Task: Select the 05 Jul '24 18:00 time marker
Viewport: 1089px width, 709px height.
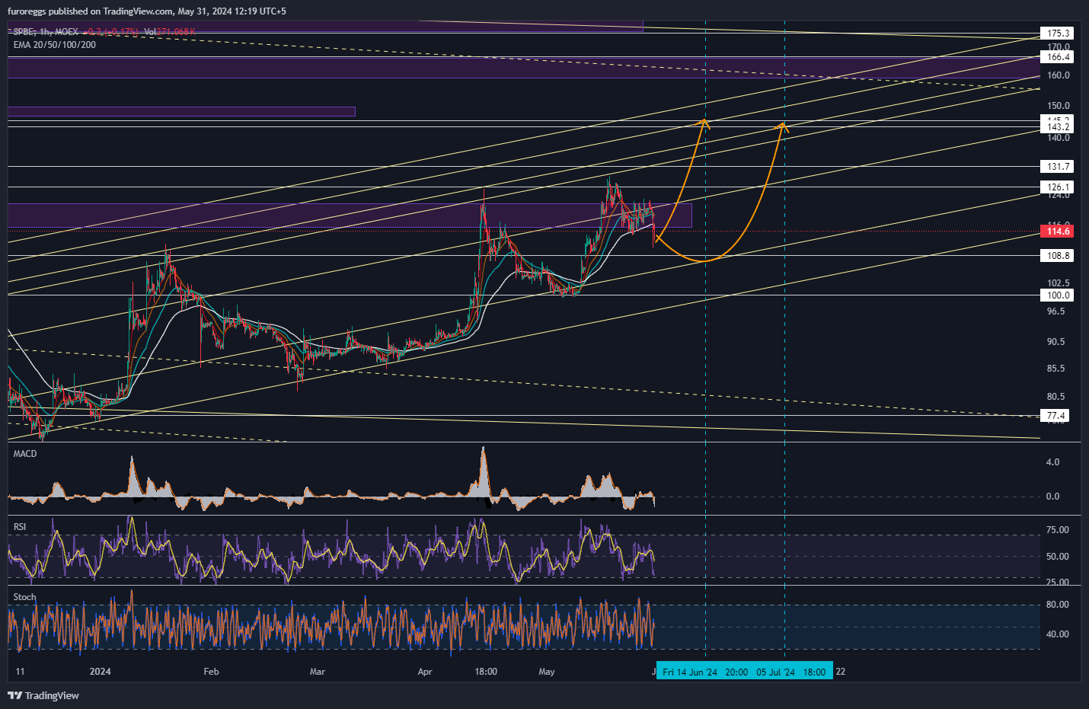Action: coord(791,672)
